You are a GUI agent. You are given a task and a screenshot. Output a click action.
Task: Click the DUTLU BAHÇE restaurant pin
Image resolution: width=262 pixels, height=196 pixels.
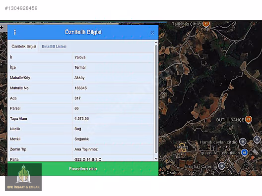click(249, 119)
